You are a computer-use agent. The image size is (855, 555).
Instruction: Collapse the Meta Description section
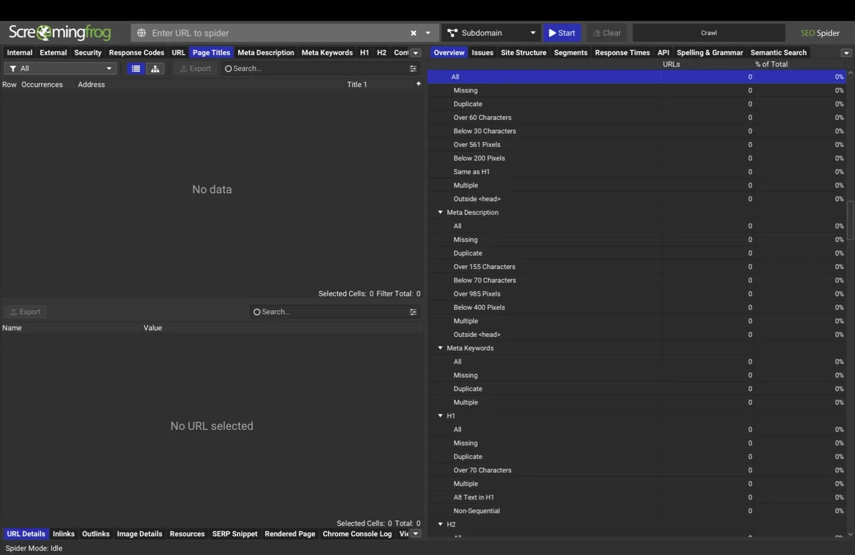click(x=440, y=212)
